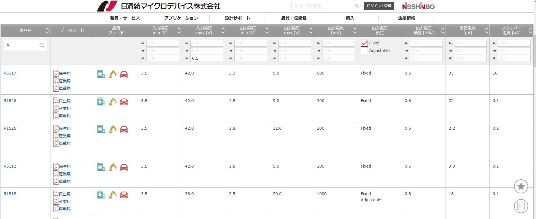Viewport: 536px width, 219px height.
Task: Click the R1525 industrial grade robot arm icon
Action: coord(113,129)
